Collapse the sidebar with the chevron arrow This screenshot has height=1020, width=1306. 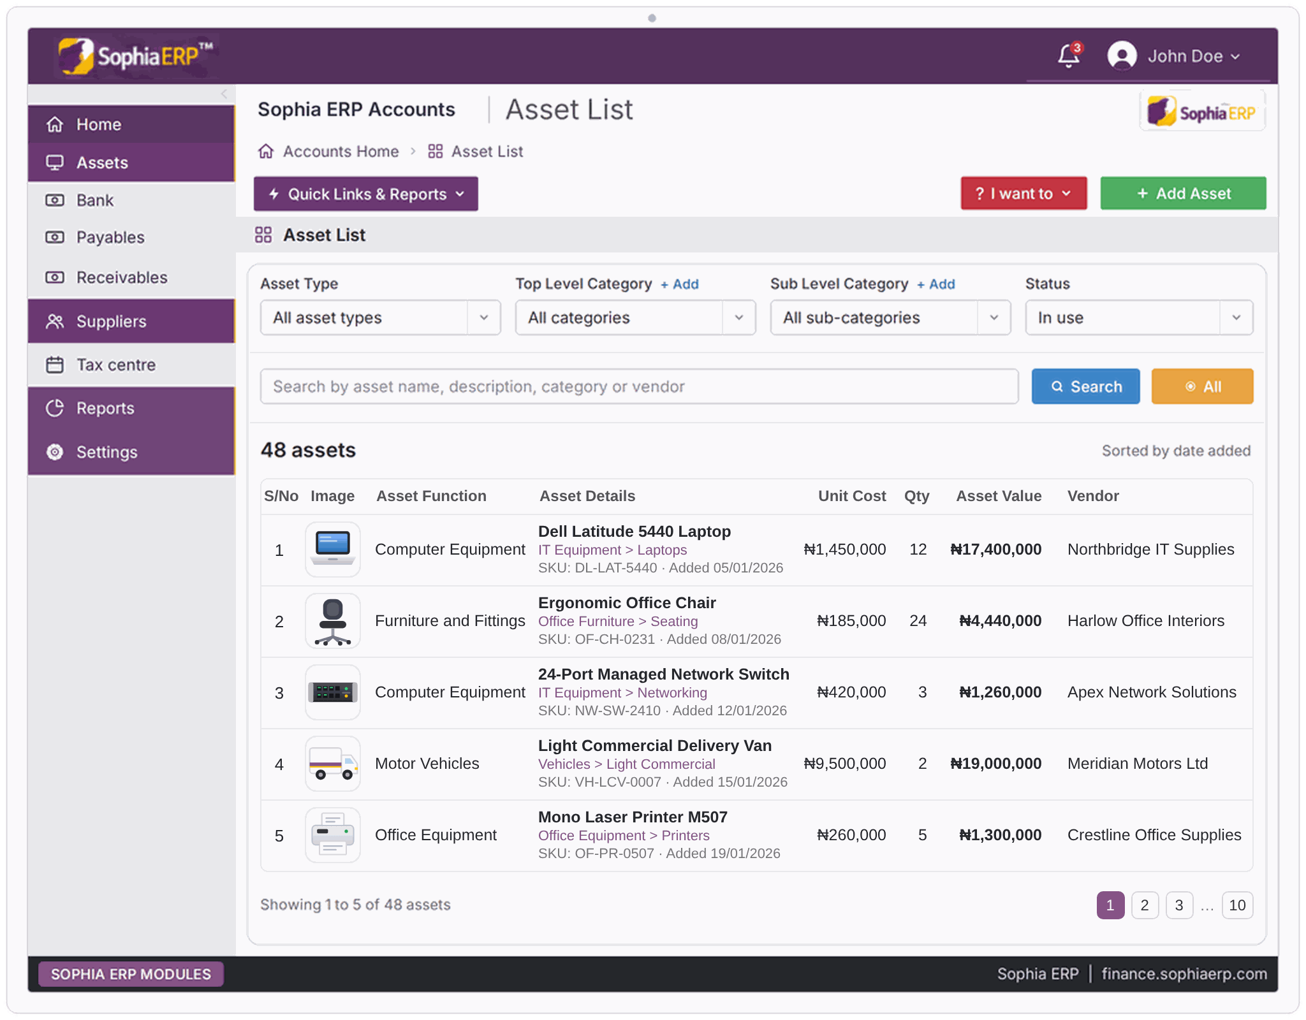pos(224,94)
